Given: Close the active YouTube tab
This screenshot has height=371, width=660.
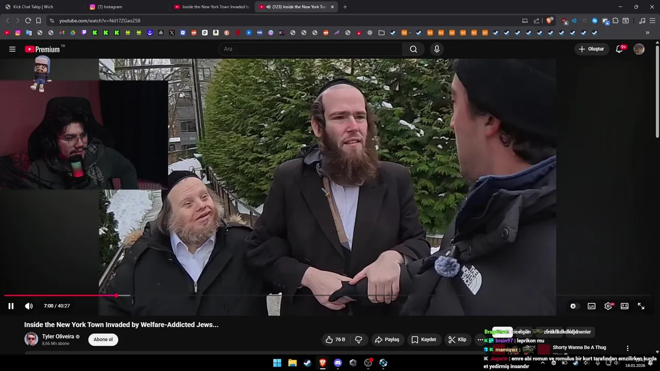Looking at the screenshot, I should (332, 7).
